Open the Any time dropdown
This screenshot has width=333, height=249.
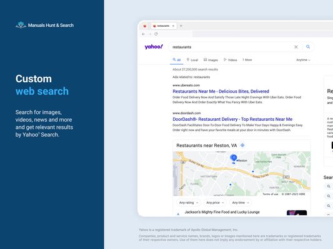[241, 203]
